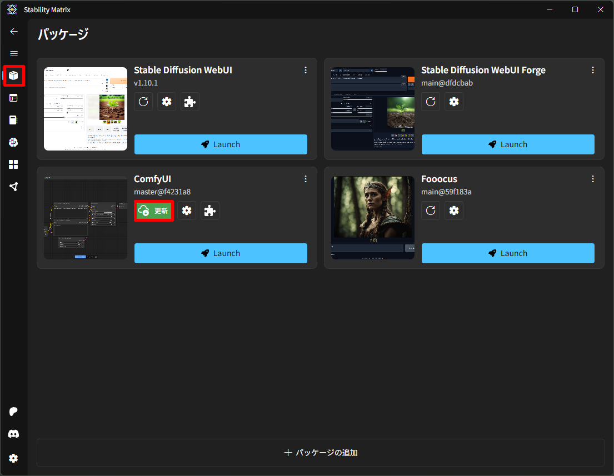Image resolution: width=614 pixels, height=476 pixels.
Task: Open the Model Browser sidebar icon
Action: click(x=14, y=142)
